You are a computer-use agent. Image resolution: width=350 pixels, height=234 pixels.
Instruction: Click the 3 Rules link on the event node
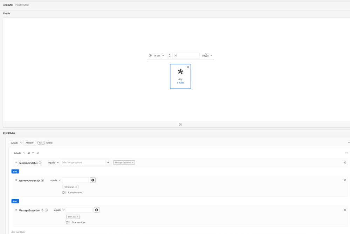(x=180, y=83)
